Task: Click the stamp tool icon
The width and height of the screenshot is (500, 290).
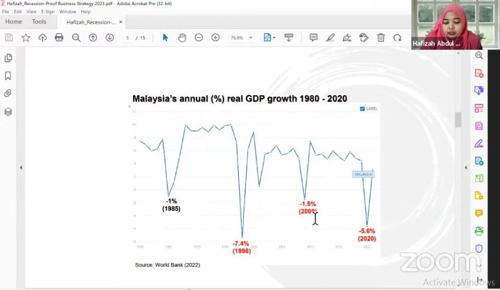Action: click(364, 38)
